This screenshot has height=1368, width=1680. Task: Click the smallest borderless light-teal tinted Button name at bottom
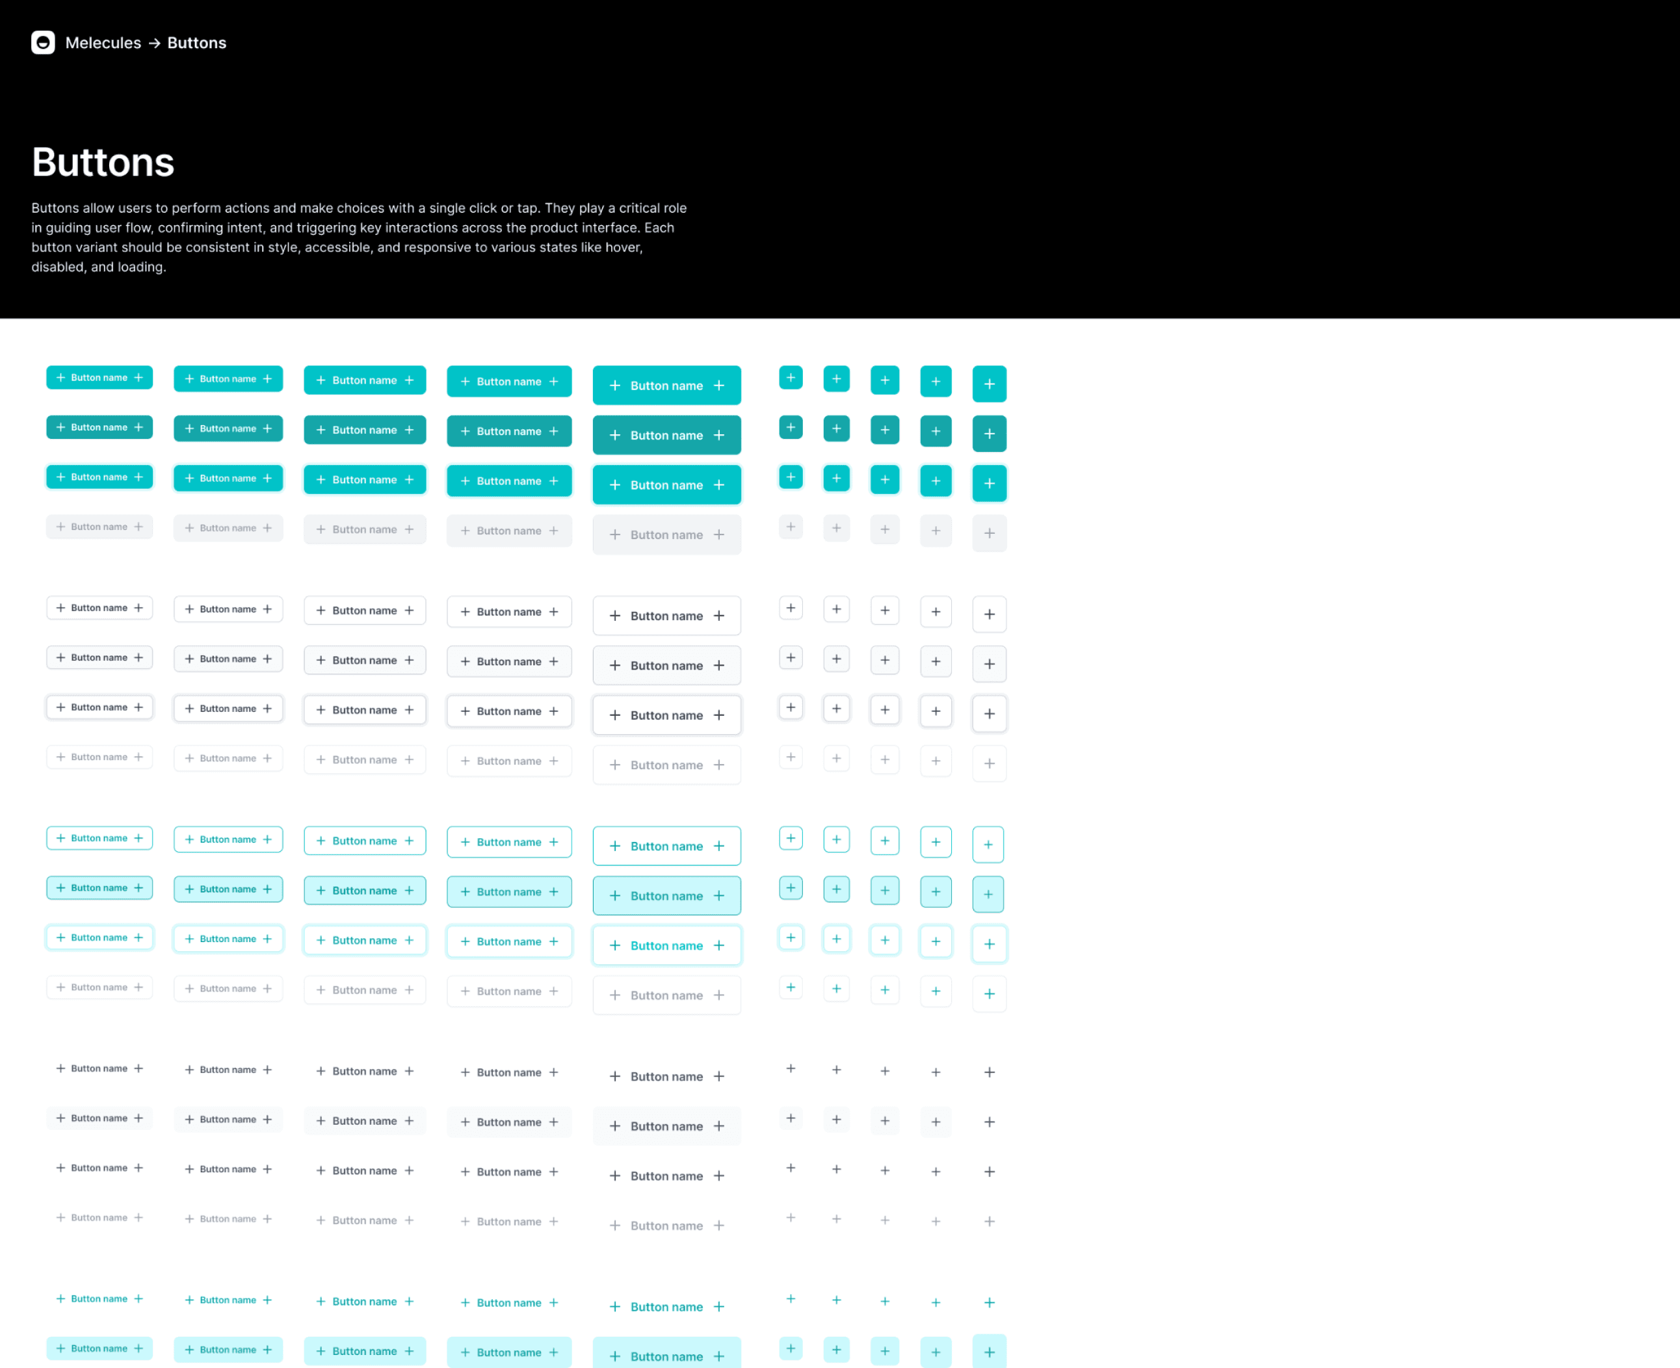tap(99, 1348)
